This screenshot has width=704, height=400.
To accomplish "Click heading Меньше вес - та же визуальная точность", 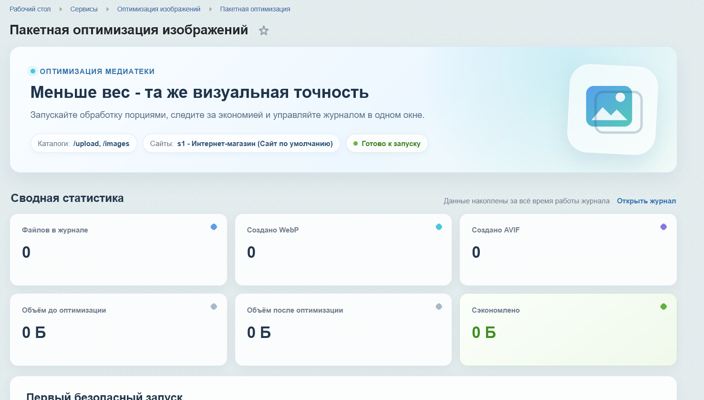I will (x=199, y=92).
